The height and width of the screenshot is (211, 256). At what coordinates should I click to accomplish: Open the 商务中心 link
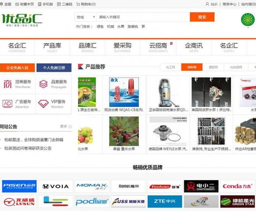[x=229, y=4]
